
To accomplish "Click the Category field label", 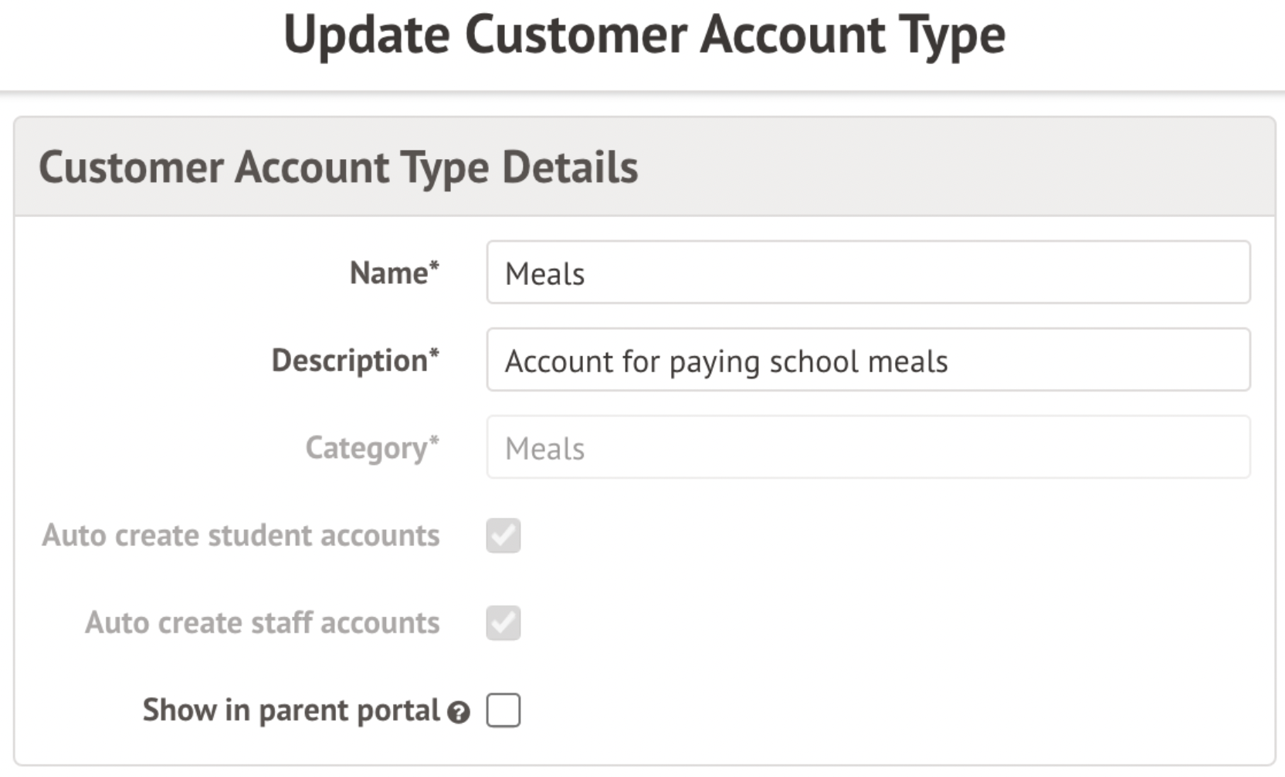I will tap(366, 449).
